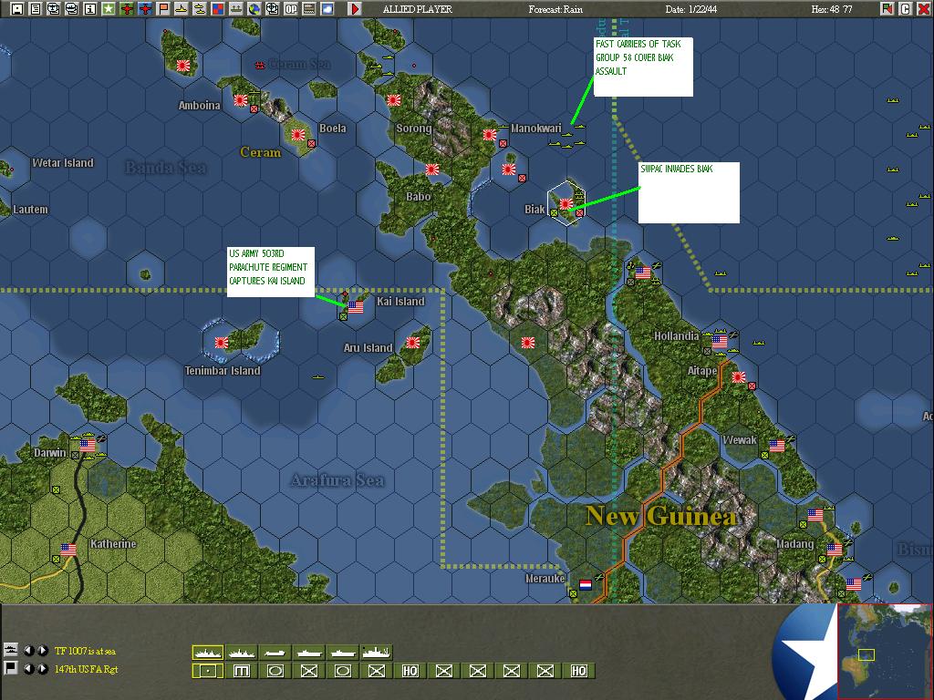Select the second warship icon in ship row

point(241,653)
